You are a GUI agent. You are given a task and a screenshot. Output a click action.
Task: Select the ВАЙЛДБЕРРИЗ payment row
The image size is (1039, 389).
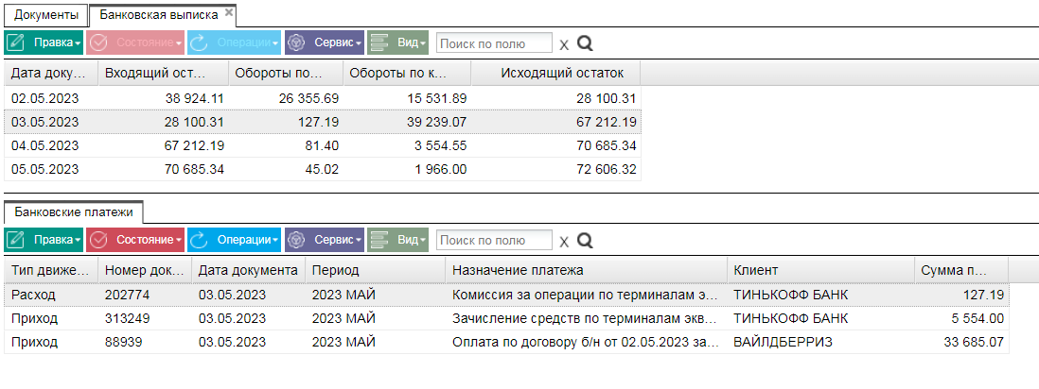coord(506,342)
